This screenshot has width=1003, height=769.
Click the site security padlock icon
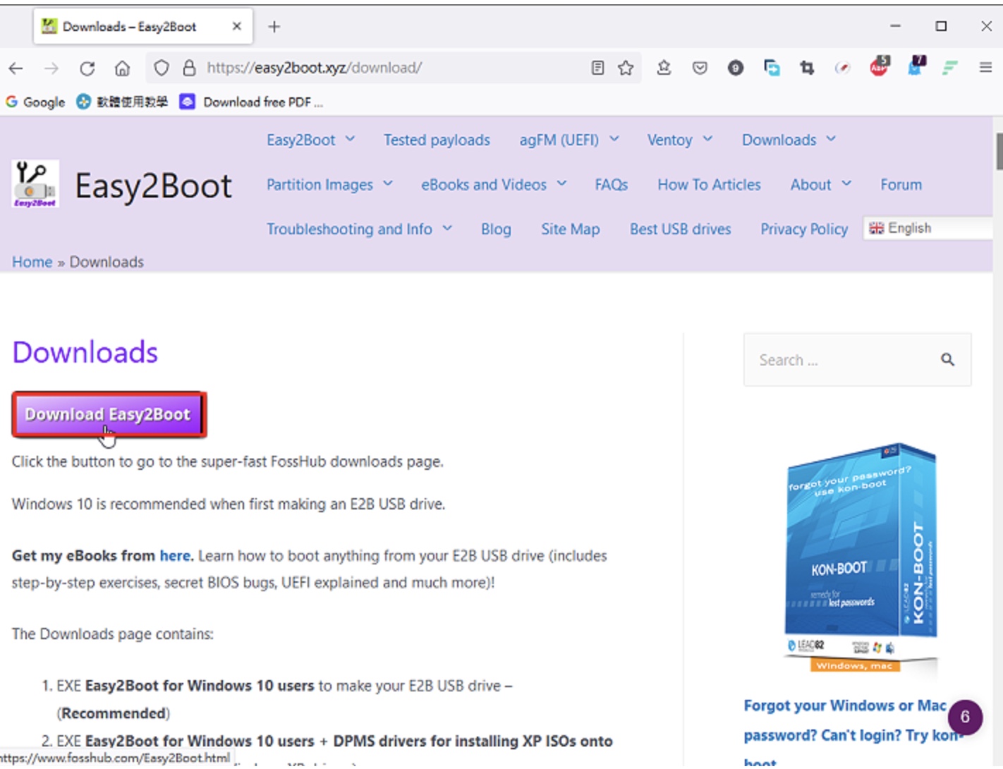[x=189, y=68]
